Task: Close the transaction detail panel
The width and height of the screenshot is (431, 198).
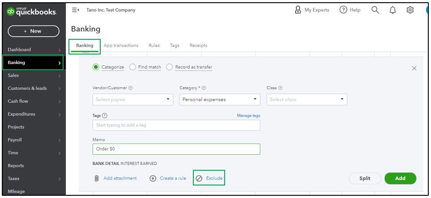Action: [414, 68]
